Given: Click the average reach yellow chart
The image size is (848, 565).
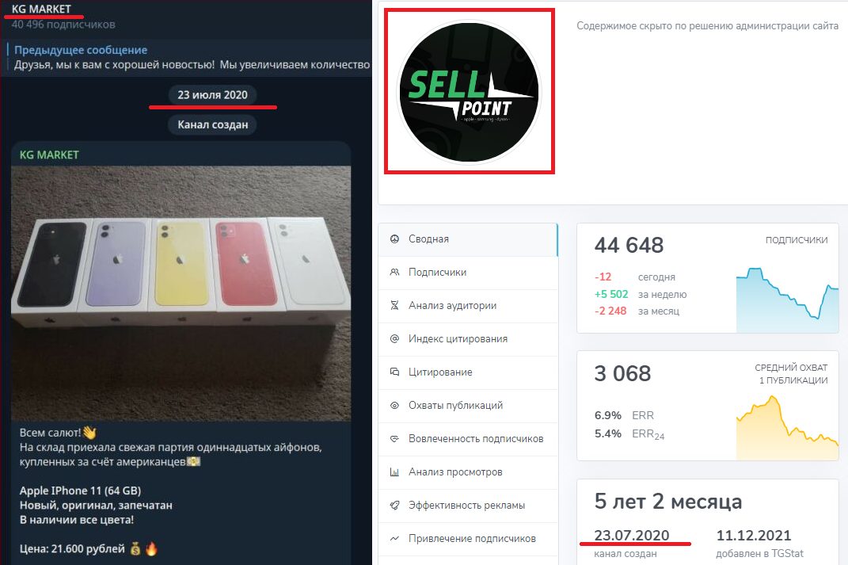Looking at the screenshot, I should pos(787,428).
